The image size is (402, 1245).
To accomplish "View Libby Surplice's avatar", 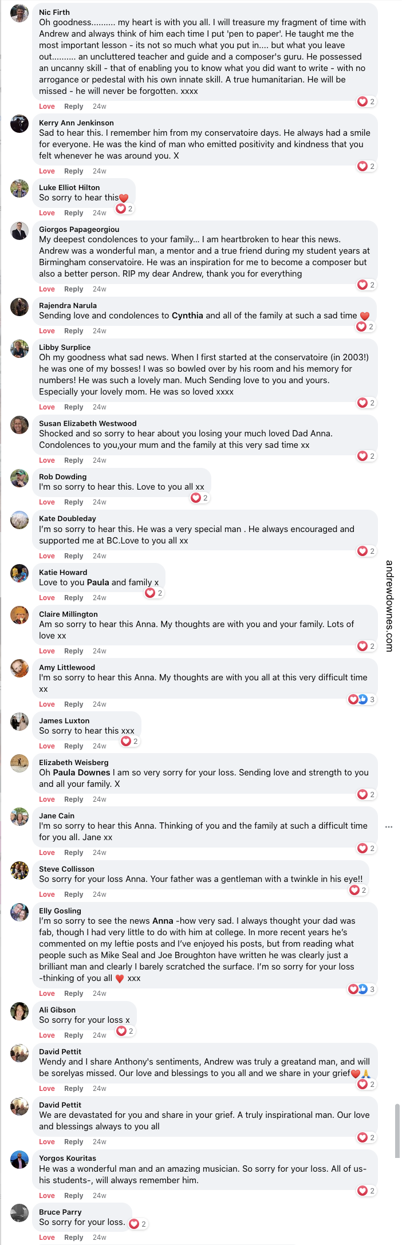I will pyautogui.click(x=19, y=350).
